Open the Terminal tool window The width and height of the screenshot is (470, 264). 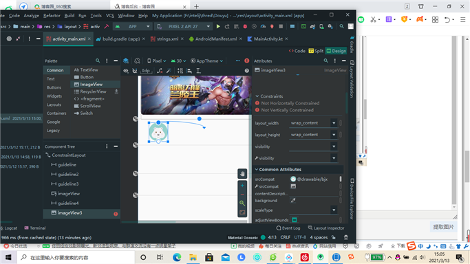coord(35,228)
